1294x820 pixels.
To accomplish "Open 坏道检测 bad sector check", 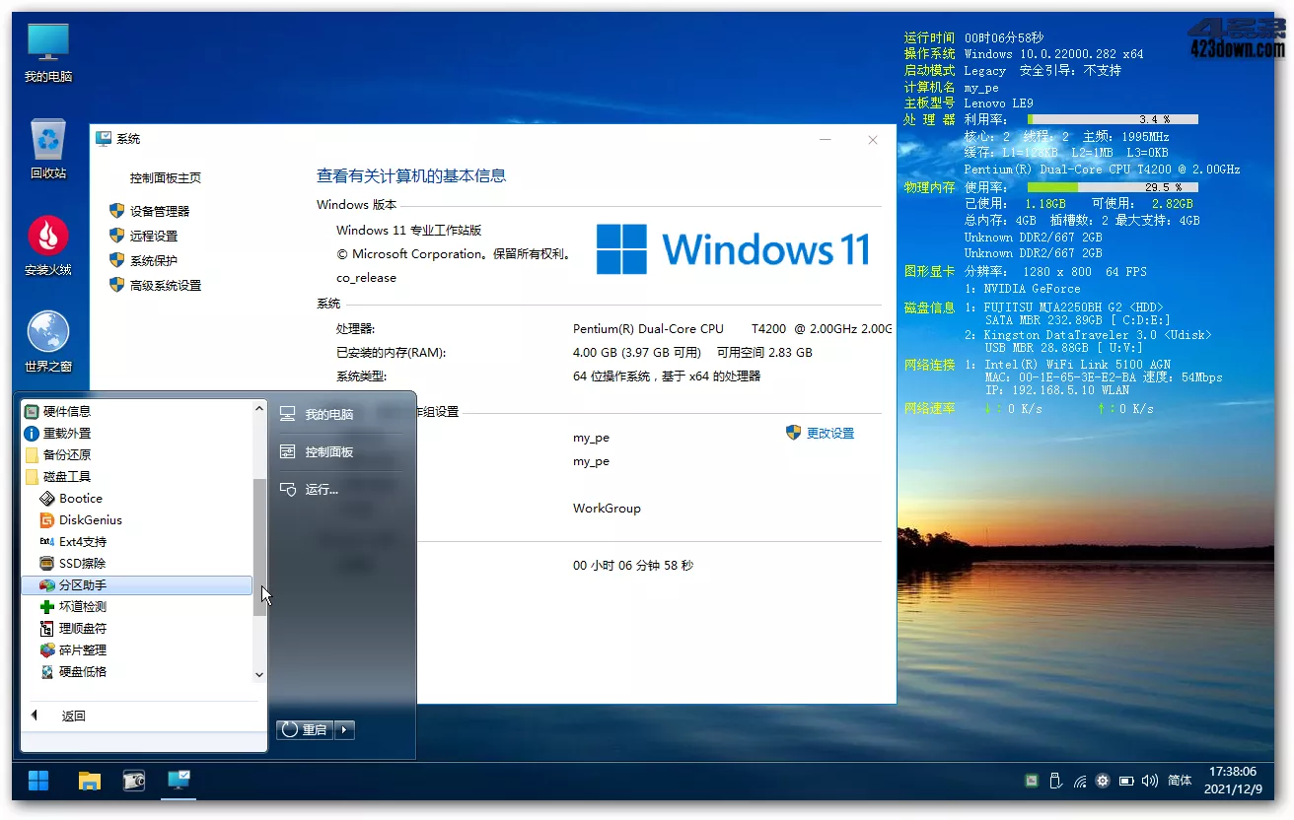I will [x=137, y=606].
